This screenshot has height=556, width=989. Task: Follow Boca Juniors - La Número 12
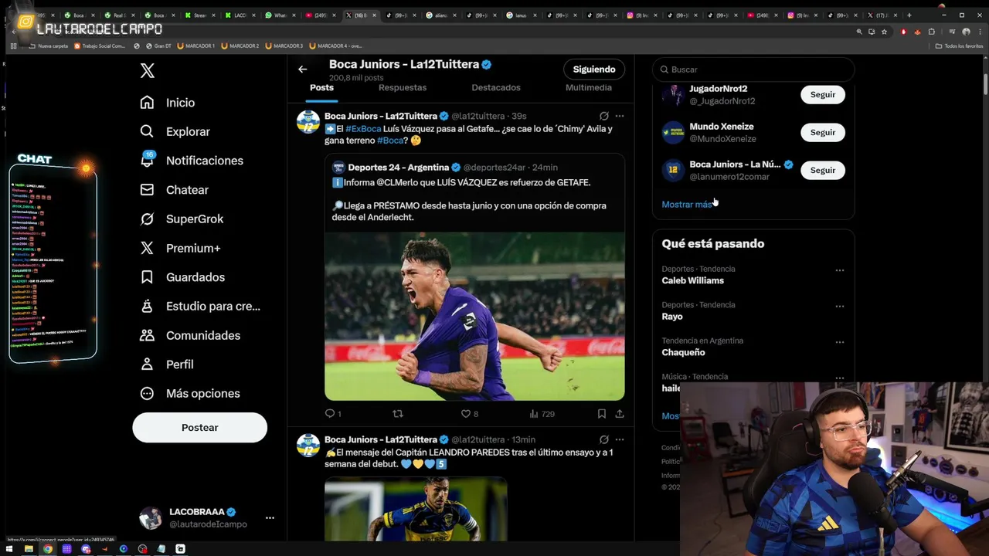[x=823, y=170]
